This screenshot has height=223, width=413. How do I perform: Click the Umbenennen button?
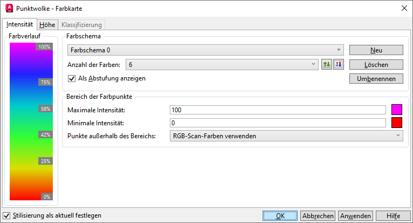click(376, 79)
